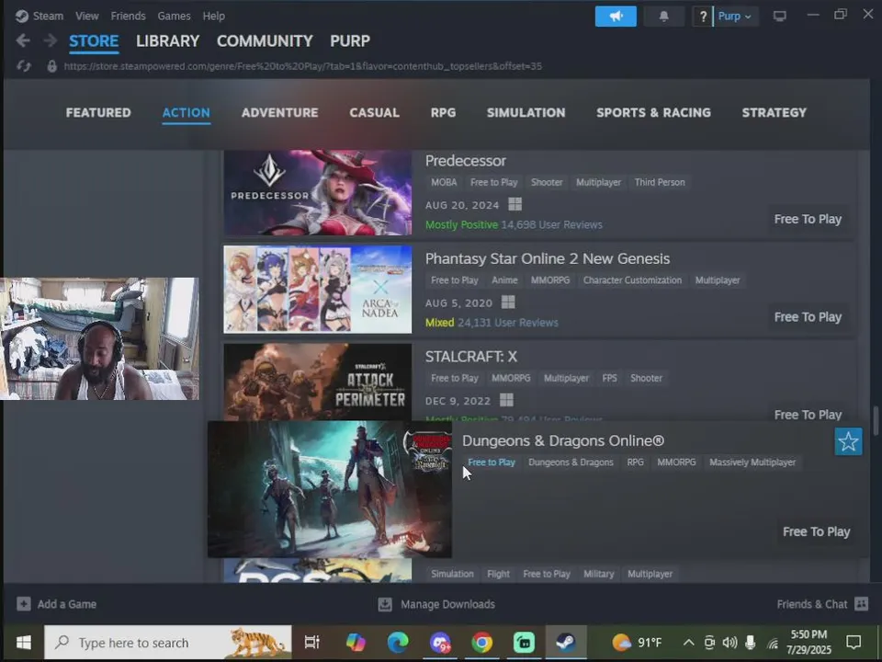Click the Dungeons & Dragons Online title
The width and height of the screenshot is (882, 662).
click(562, 440)
